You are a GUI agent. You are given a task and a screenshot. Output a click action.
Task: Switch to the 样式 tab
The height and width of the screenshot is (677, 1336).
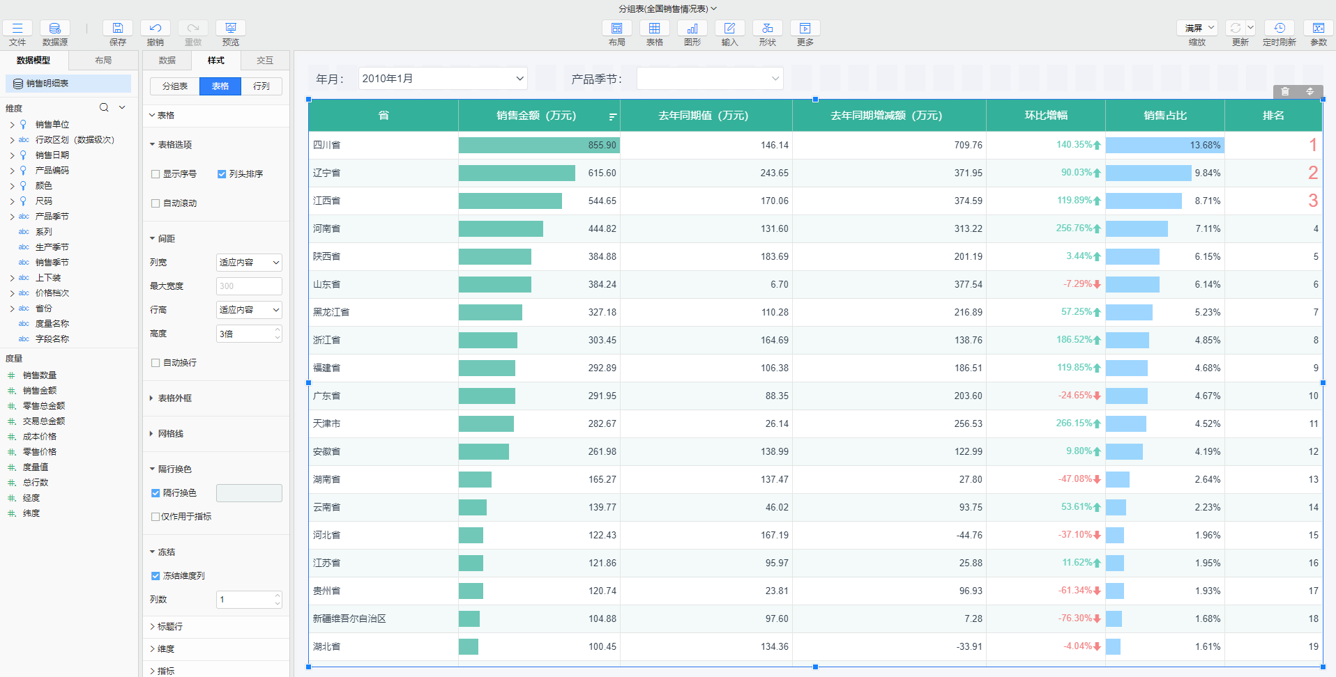[x=216, y=61]
